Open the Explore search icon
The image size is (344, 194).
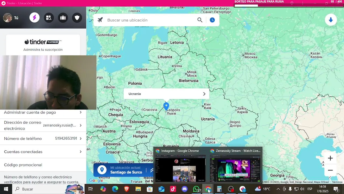point(49,18)
